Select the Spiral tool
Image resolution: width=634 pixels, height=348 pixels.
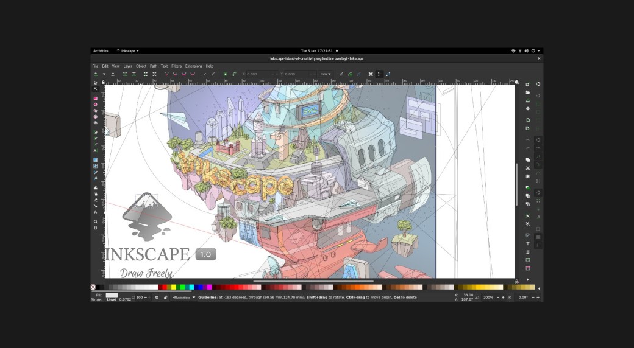96,123
